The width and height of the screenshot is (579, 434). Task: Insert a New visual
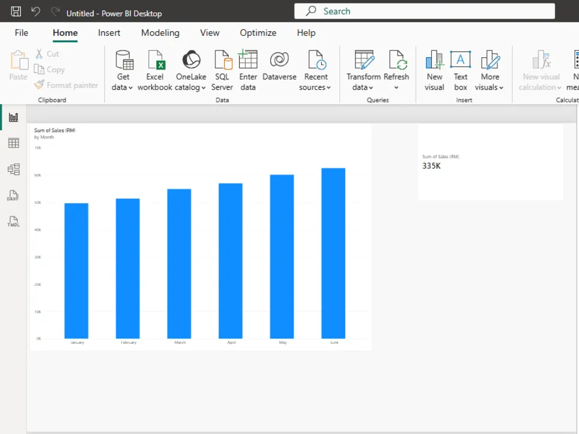tap(434, 71)
